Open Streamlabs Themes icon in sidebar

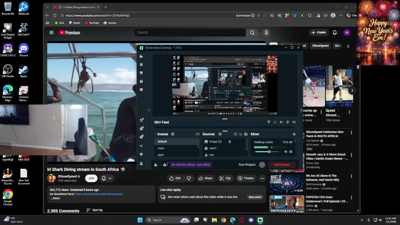(141, 65)
